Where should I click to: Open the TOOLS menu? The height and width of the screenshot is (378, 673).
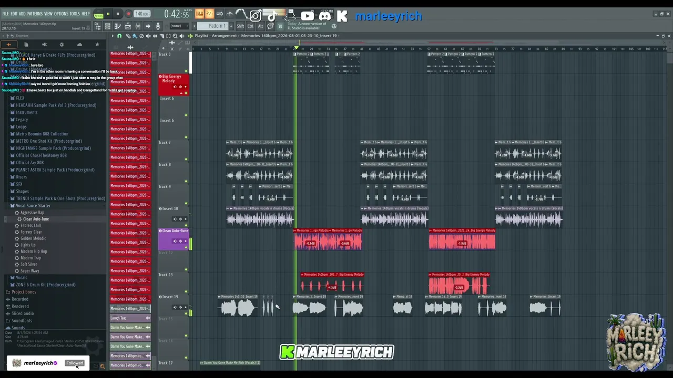click(75, 14)
